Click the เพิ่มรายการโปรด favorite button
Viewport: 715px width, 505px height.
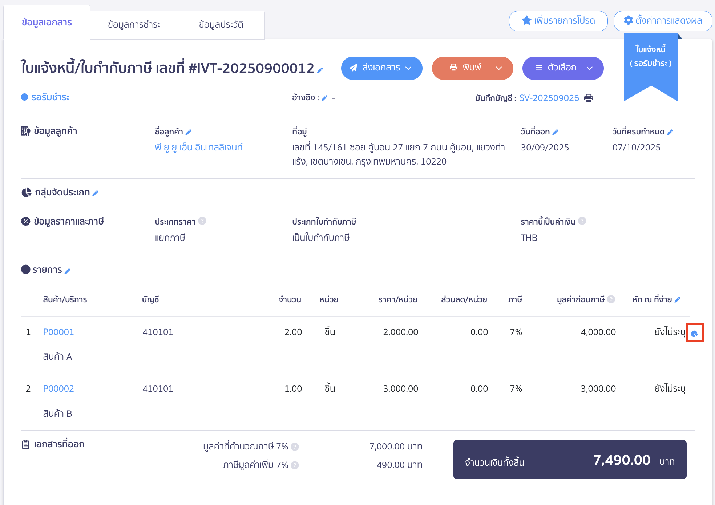[558, 21]
